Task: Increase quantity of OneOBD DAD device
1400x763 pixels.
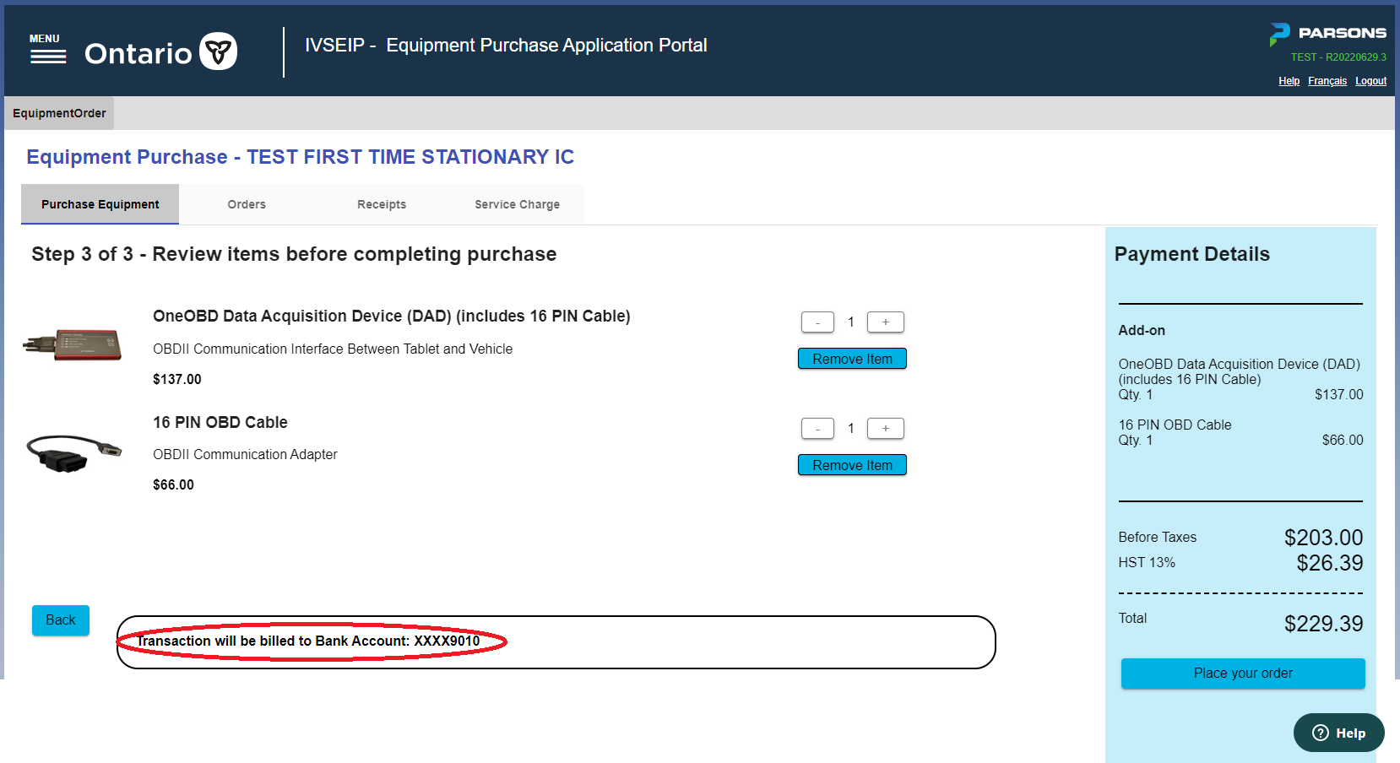Action: [x=886, y=322]
